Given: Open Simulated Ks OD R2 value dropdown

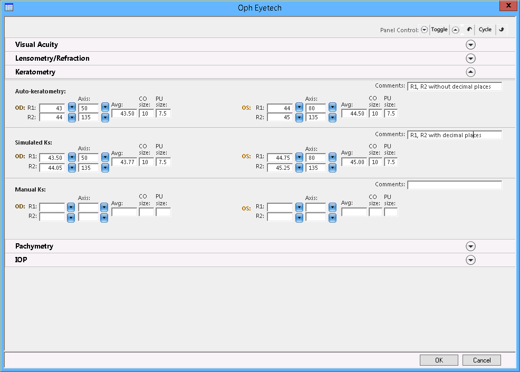Looking at the screenshot, I should pos(72,168).
